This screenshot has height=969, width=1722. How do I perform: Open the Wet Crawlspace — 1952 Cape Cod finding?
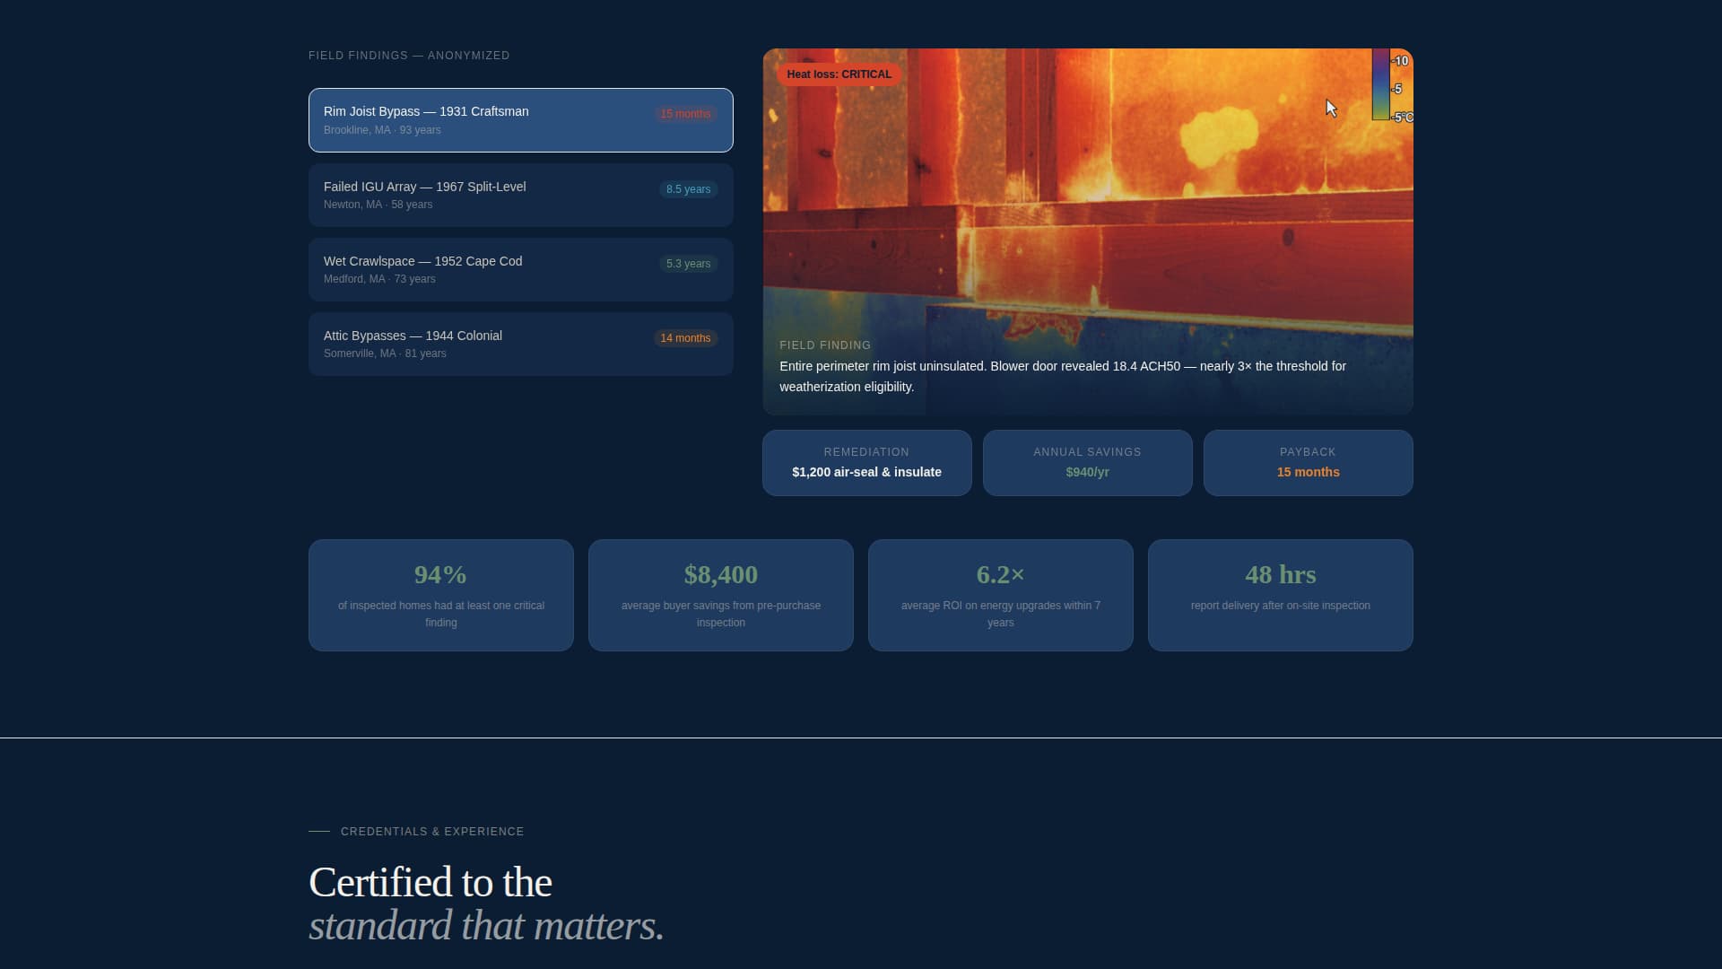520,269
